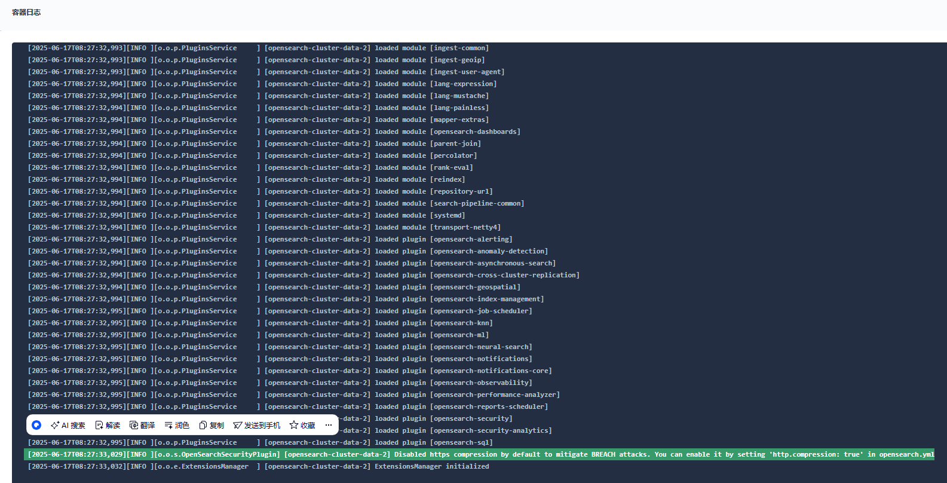This screenshot has width=947, height=483.
Task: Open AI 搜索 in the floating toolbar
Action: [x=68, y=425]
